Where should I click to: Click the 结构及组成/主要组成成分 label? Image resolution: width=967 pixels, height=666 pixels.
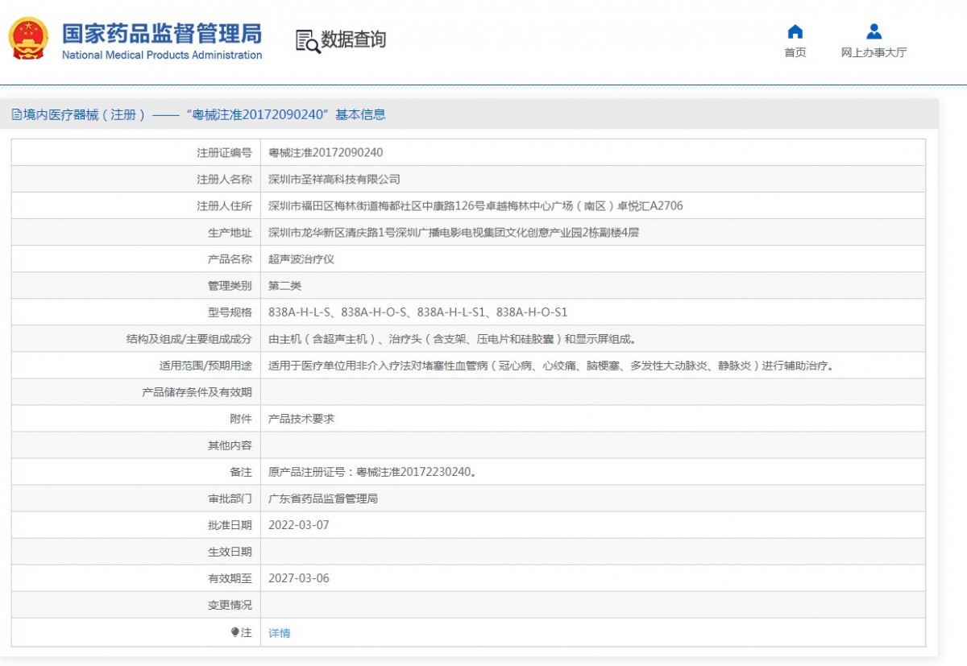(189, 338)
